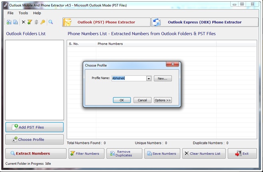263x172 pixels.
Task: Start extraction with Extract Numbers button
Action: click(36, 153)
